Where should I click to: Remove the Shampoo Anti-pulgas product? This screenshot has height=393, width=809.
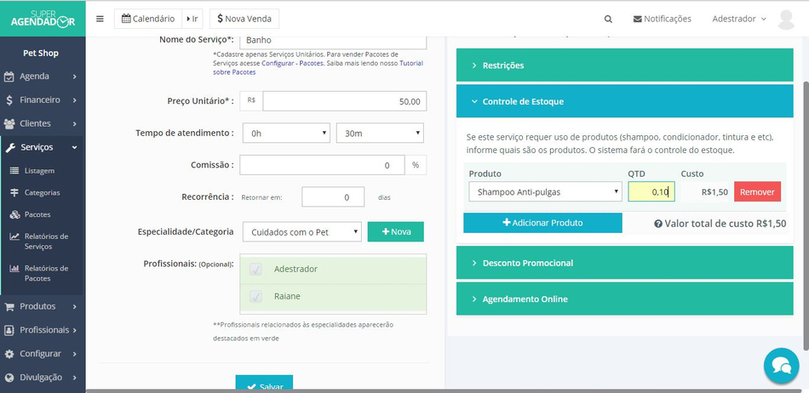click(x=757, y=192)
